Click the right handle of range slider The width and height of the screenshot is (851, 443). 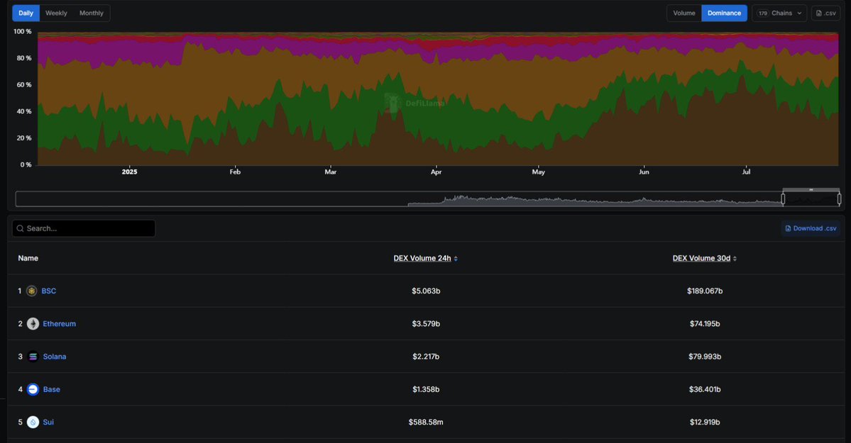click(x=839, y=199)
